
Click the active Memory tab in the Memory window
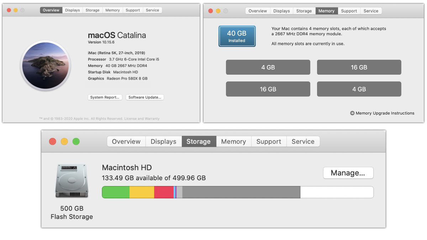[327, 11]
